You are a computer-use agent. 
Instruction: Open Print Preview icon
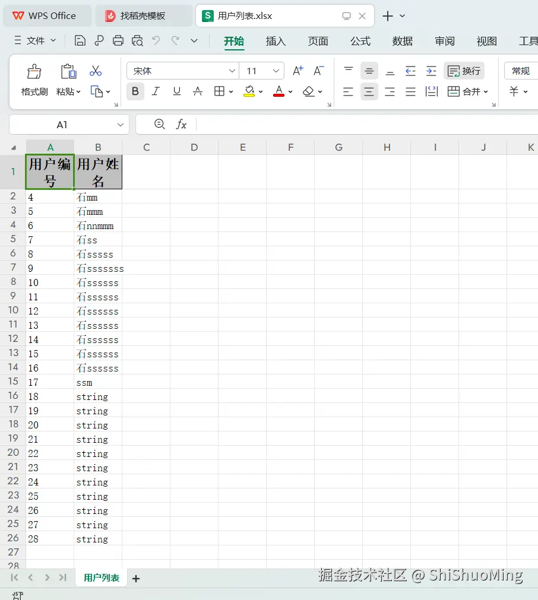137,40
